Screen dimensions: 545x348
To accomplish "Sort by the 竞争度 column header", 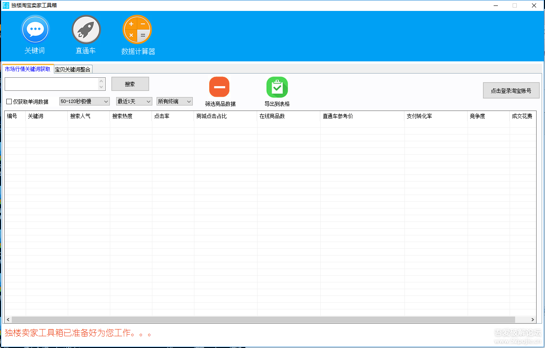I will (x=489, y=116).
